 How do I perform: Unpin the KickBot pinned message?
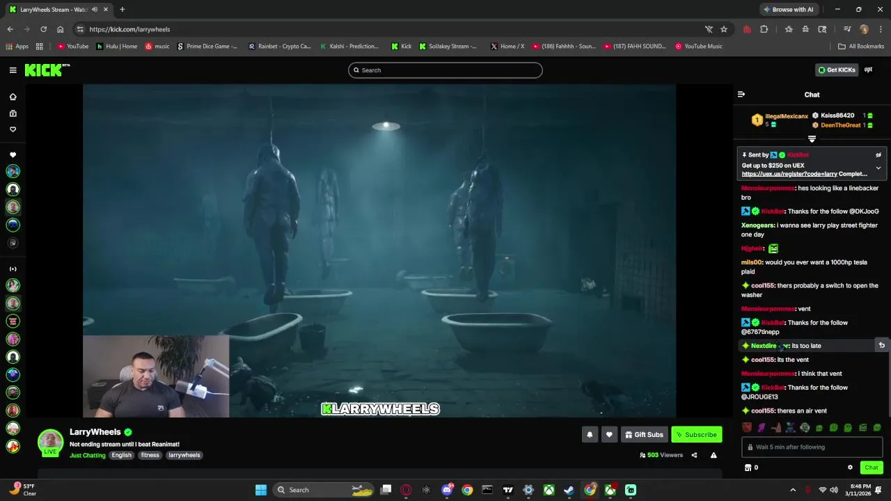pos(878,155)
